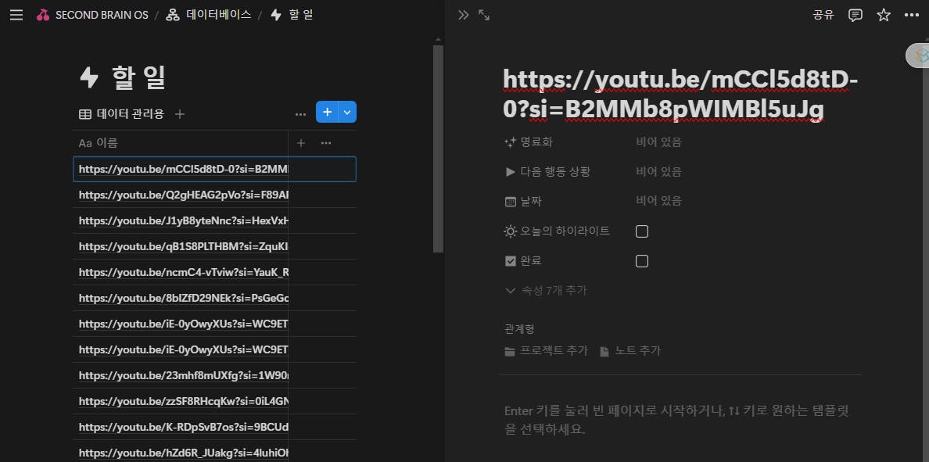Click the 명료화 property label
The image size is (929, 462).
[529, 142]
